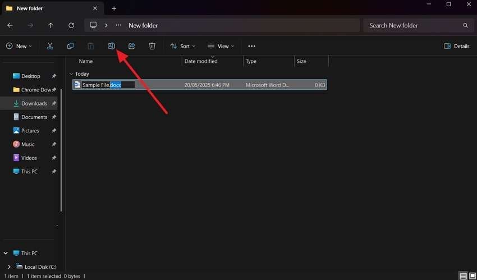This screenshot has width=477, height=280.
Task: Click the Word document file icon
Action: [x=77, y=85]
